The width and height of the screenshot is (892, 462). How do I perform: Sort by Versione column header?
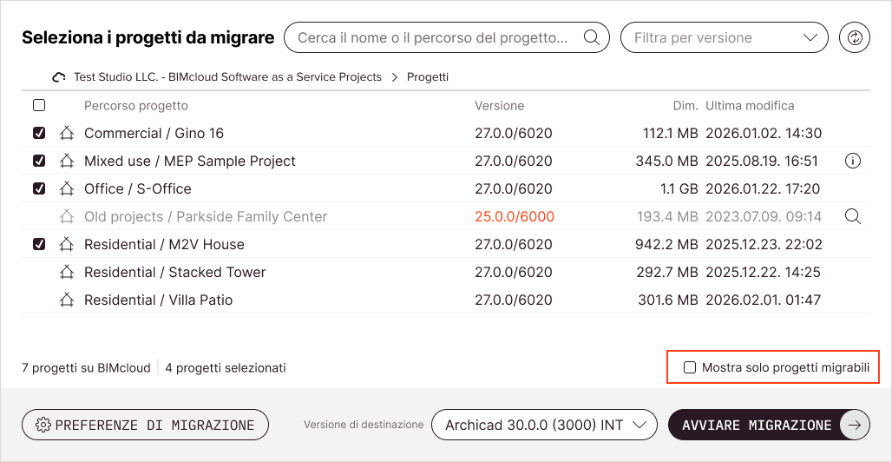(500, 105)
